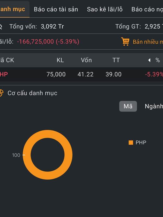Click the orange PHP legend square

click(x=131, y=143)
